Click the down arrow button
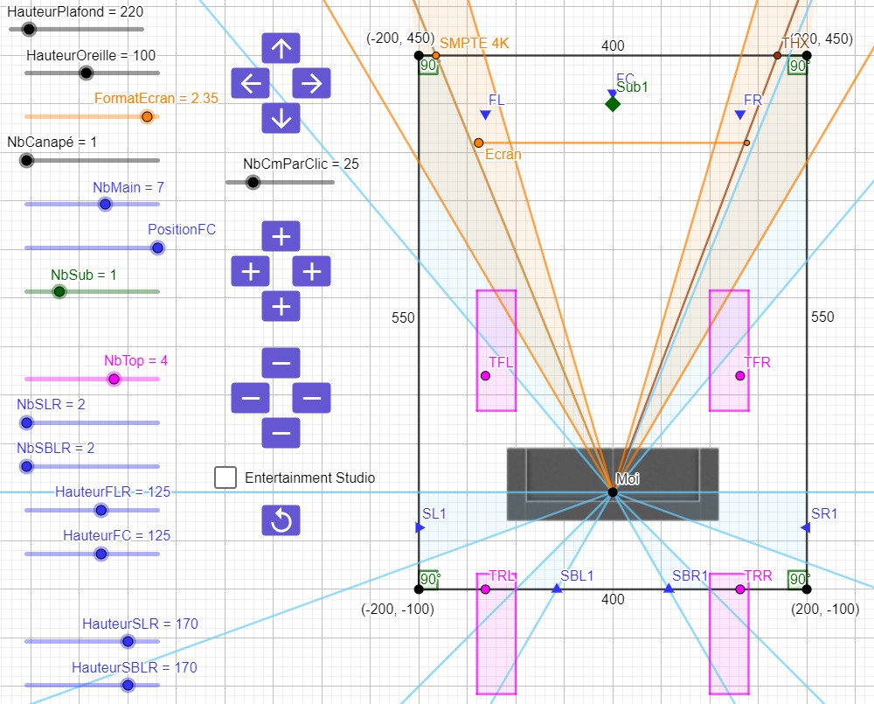Image resolution: width=874 pixels, height=704 pixels. pos(281,118)
